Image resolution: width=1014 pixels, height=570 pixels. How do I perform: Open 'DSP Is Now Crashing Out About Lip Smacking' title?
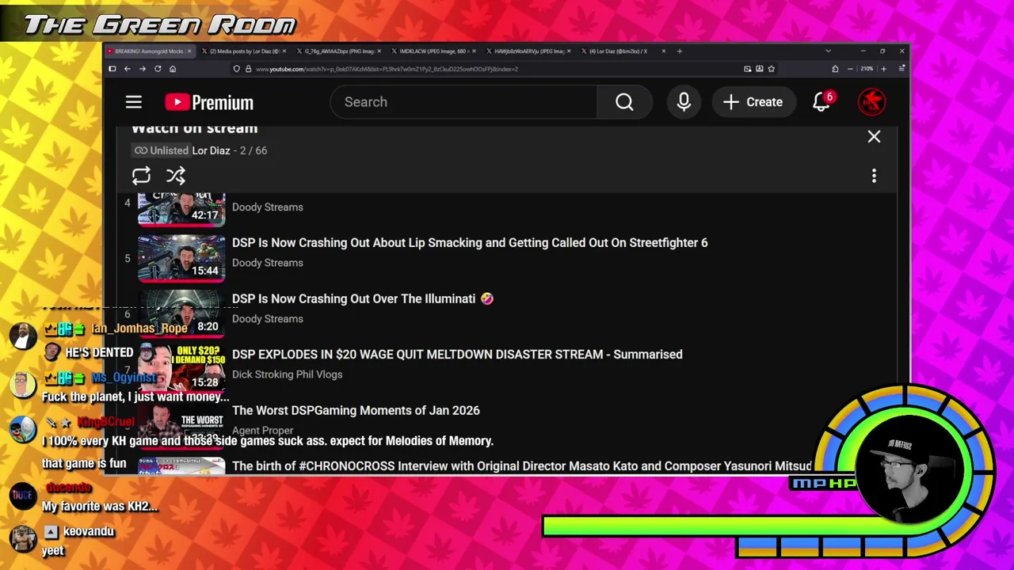click(x=470, y=243)
